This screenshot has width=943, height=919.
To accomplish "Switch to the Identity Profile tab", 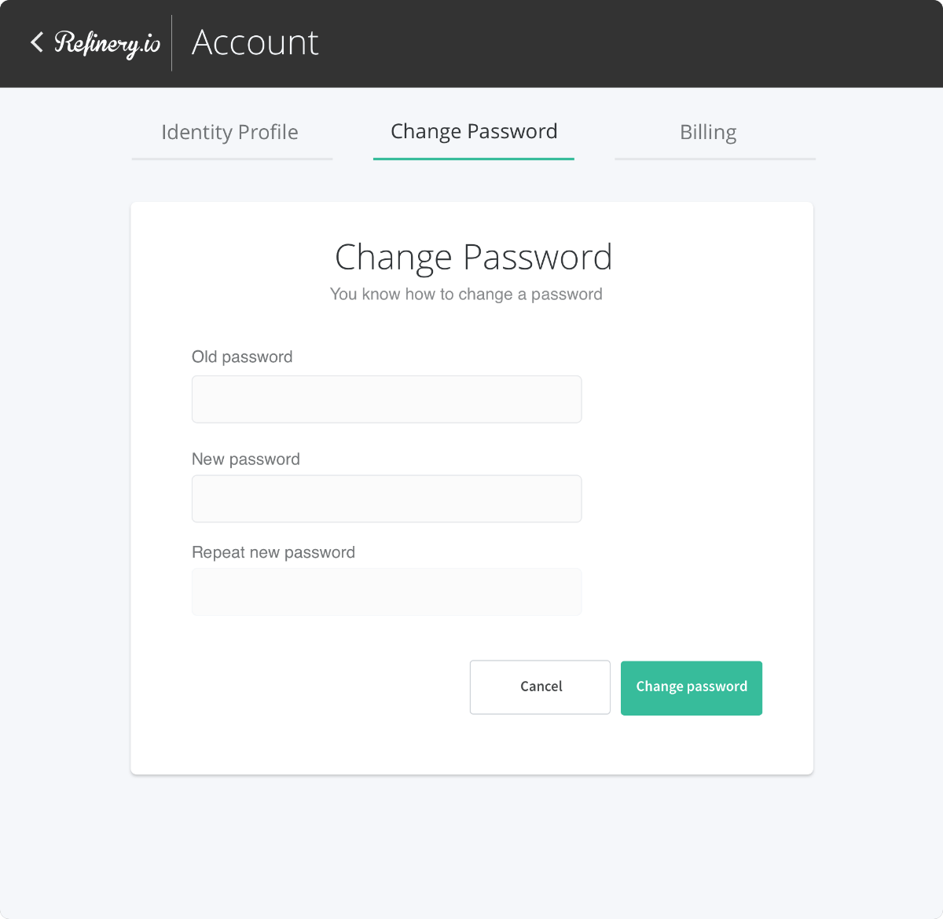I will point(229,132).
